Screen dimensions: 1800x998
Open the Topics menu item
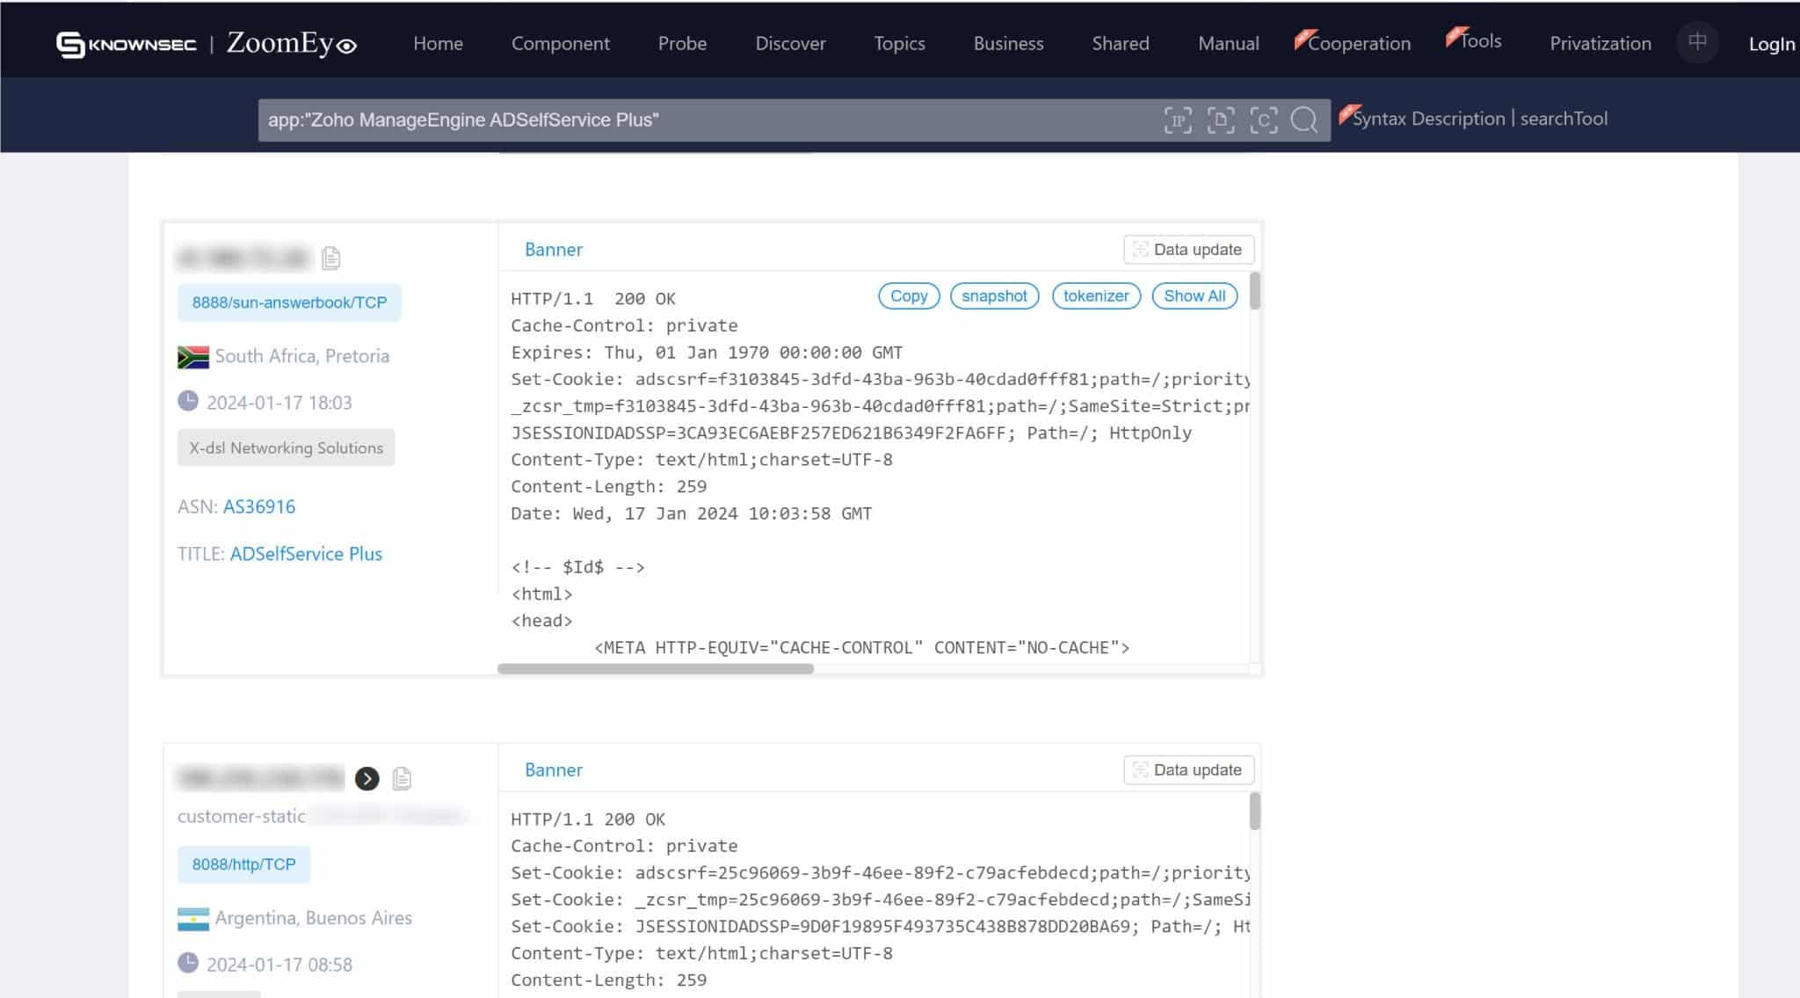899,43
